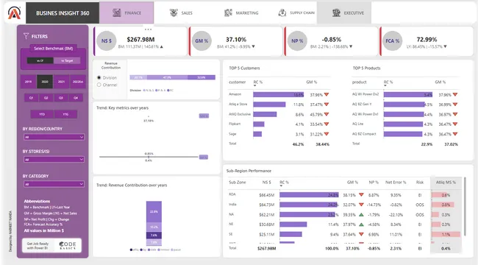Click the GM trend arrow in the NA sub-zone row
Image resolution: width=478 pixels, height=265 pixels.
(361, 215)
